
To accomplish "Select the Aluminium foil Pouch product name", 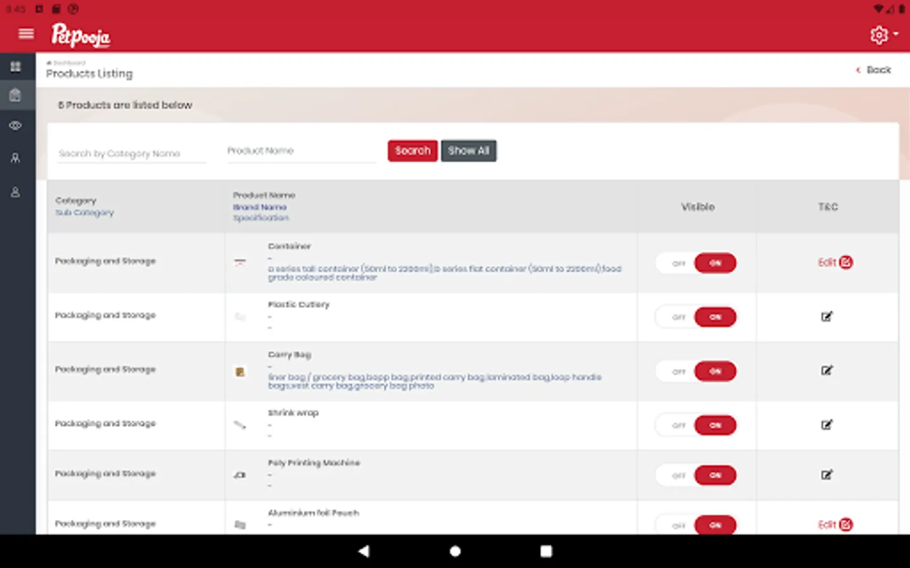I will (313, 513).
